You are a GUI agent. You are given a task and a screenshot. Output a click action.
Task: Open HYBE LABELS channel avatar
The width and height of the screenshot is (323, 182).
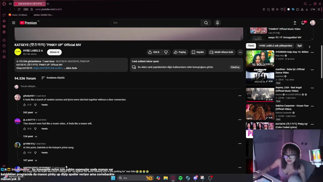(x=18, y=52)
